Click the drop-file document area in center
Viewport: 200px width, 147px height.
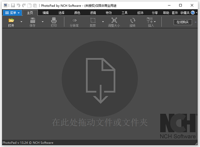click(100, 79)
